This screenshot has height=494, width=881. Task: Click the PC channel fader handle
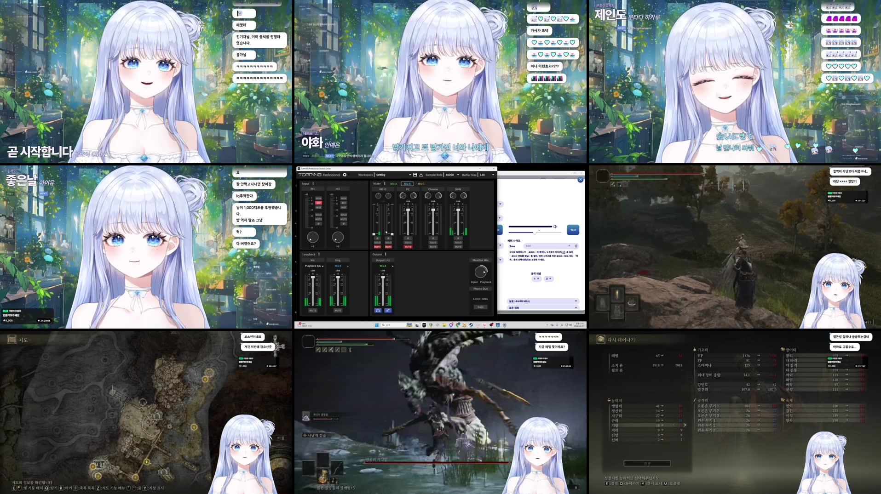(408, 210)
